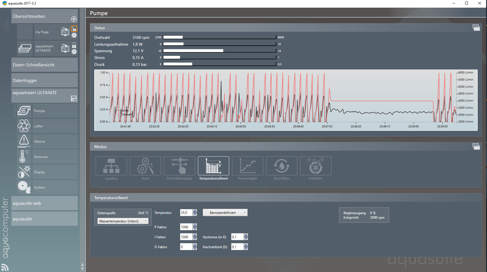Click the D Faktor value field

coord(186,247)
